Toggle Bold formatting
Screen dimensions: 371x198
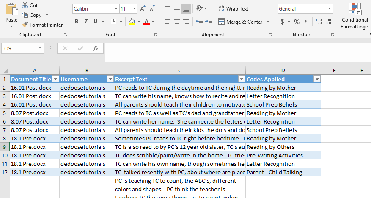[x=77, y=22]
